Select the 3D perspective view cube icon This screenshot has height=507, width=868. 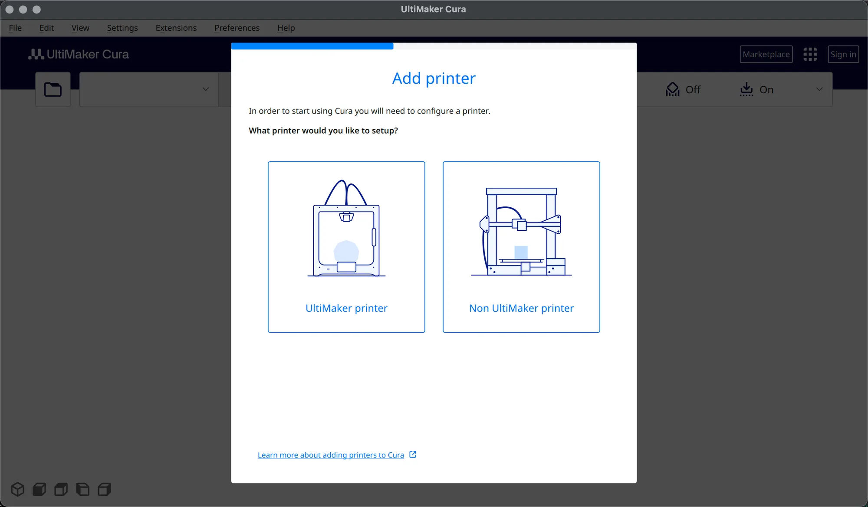pyautogui.click(x=18, y=489)
